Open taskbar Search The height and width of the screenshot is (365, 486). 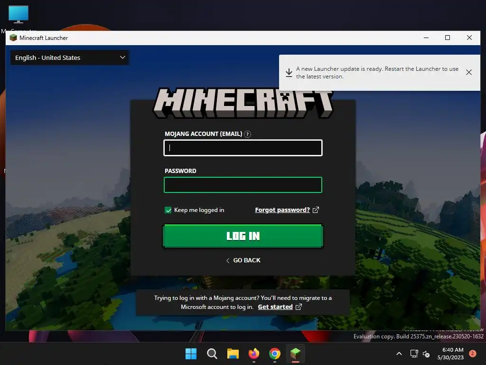[x=212, y=354]
